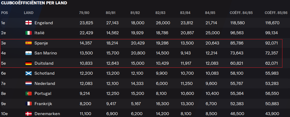Open the Frankrijk country link
Image resolution: width=290 pixels, height=117 pixels.
43,104
